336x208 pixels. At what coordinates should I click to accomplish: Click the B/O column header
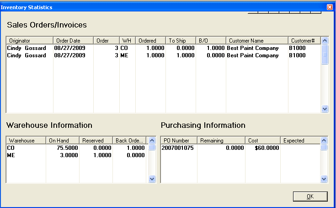coord(211,41)
